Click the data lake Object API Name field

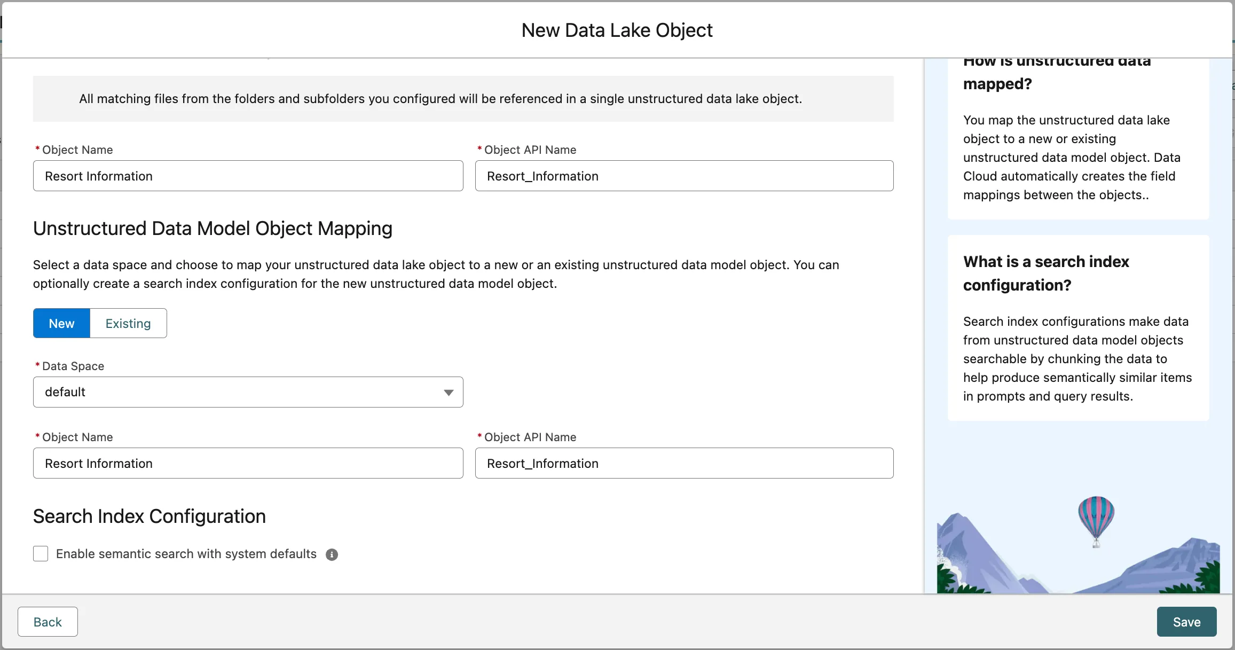684,176
